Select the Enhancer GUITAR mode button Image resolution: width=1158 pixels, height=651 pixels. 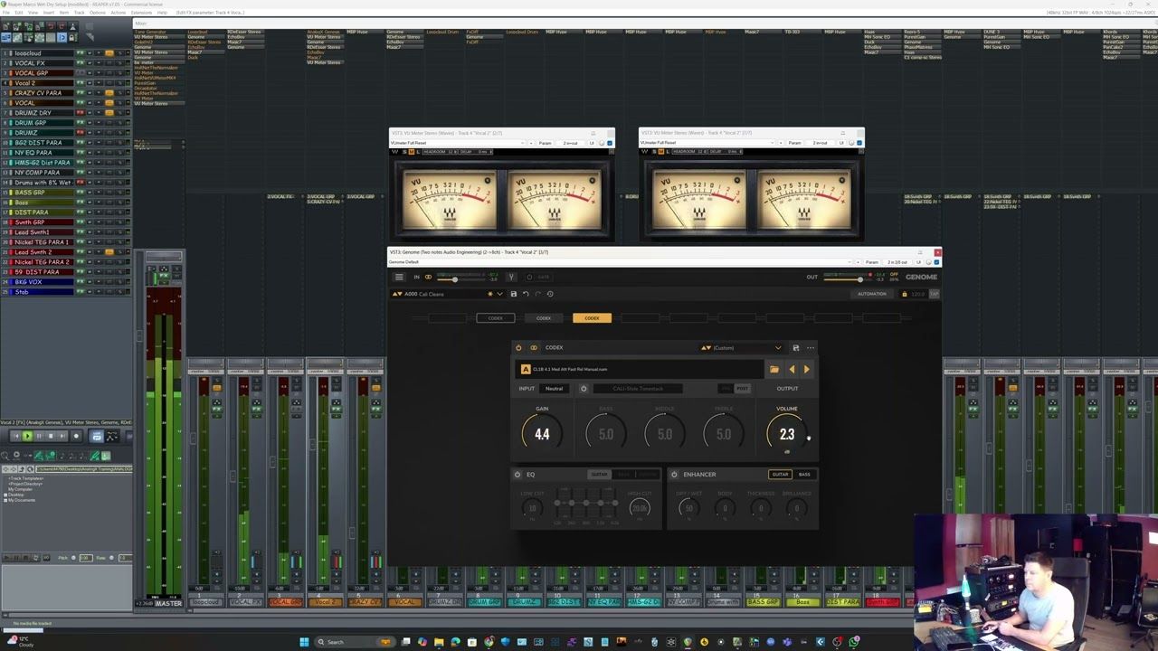[x=780, y=474]
